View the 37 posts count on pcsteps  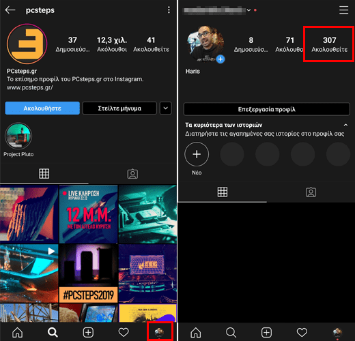tap(72, 44)
